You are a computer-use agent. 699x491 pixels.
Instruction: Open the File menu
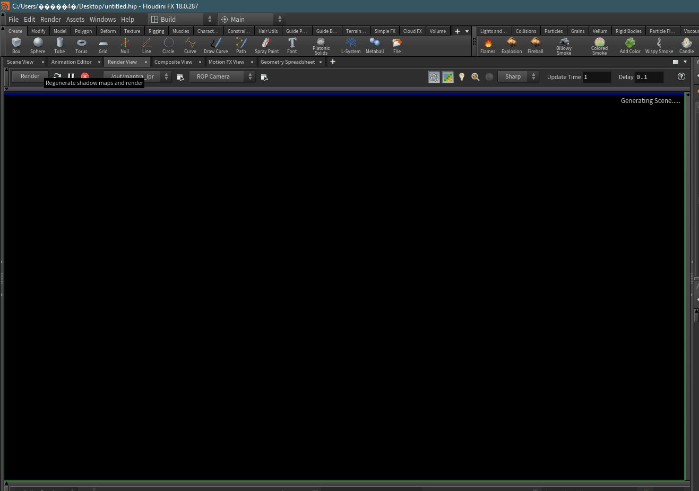click(x=13, y=19)
